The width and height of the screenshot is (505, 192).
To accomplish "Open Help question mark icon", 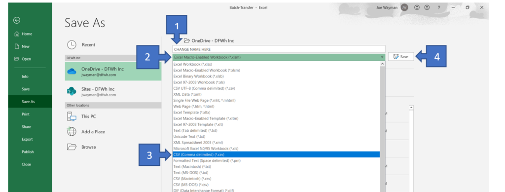I will 438,7.
